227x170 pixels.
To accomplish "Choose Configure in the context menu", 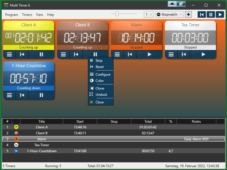I will [100, 75].
